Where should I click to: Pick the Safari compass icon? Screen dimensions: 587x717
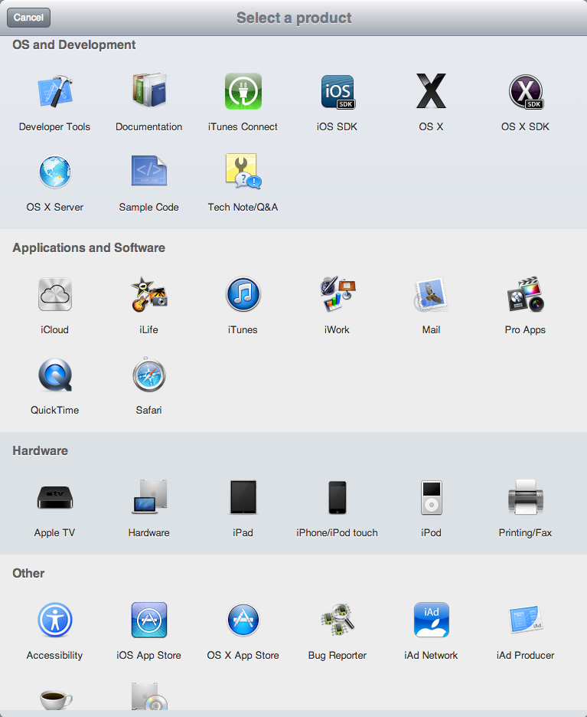tap(149, 375)
